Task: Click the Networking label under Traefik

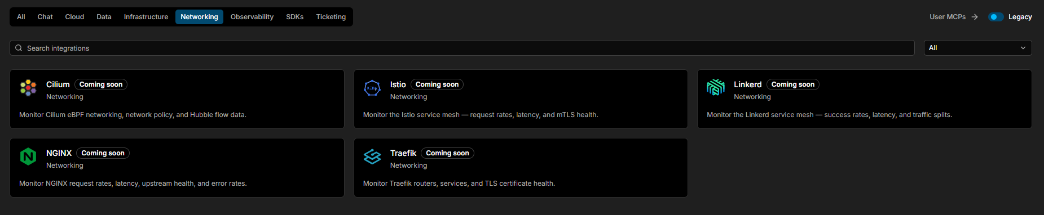Action: pos(409,165)
